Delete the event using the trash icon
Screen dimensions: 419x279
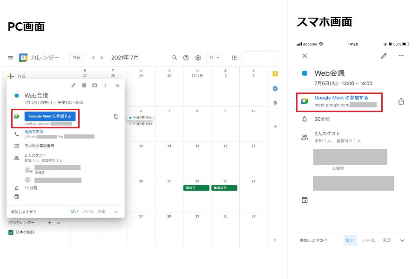tap(84, 86)
